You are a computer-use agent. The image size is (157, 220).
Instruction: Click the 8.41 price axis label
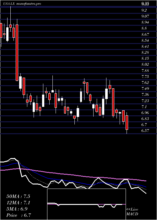(x=145, y=46)
